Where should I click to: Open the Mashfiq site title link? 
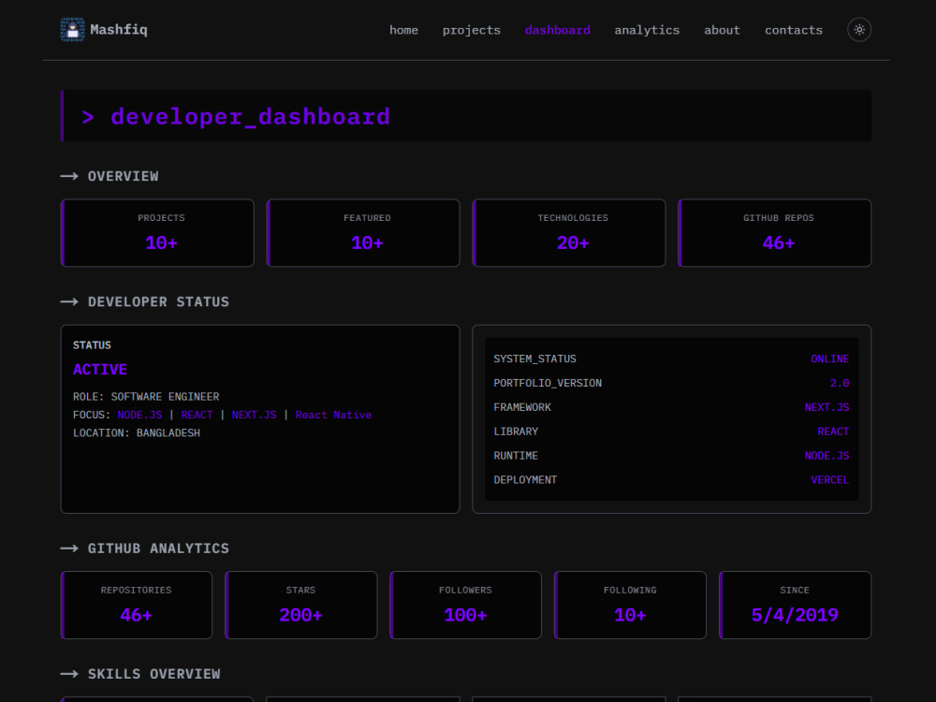(119, 29)
